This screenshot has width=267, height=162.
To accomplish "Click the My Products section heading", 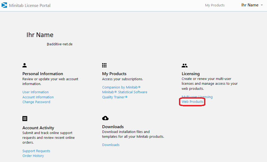I will (114, 74).
